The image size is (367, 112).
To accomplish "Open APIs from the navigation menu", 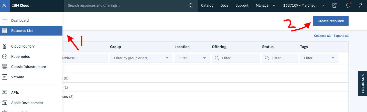I will point(31,93).
